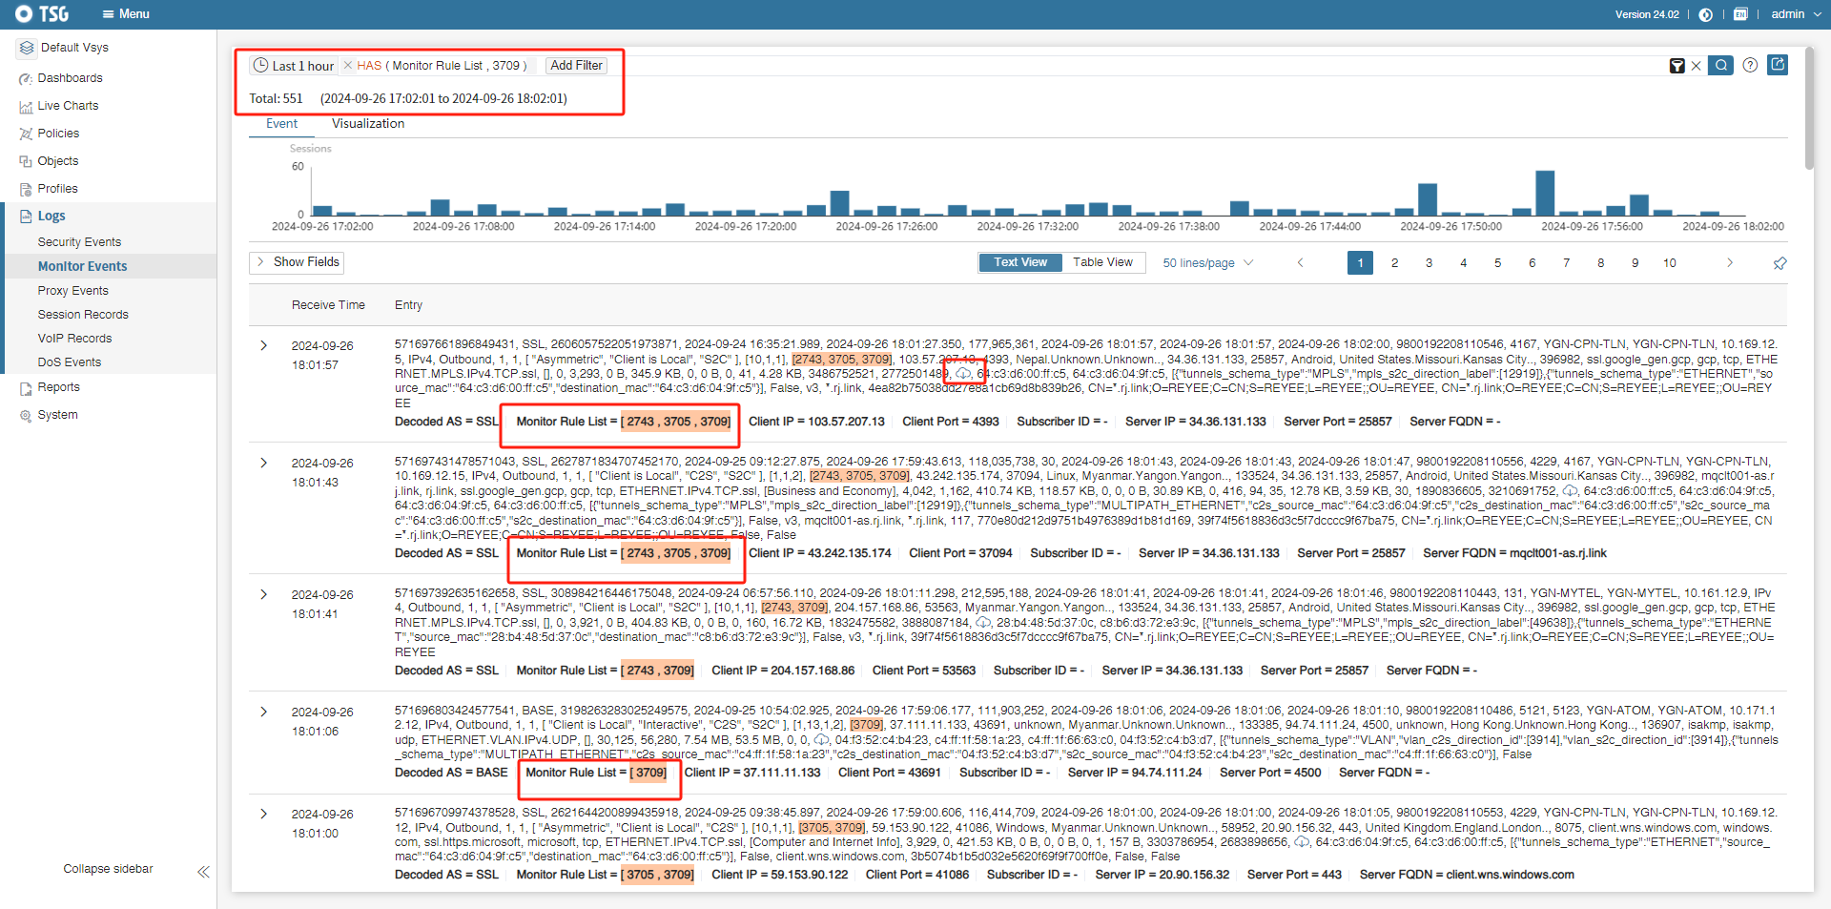1831x909 pixels.
Task: Open the 50 lines/page dropdown
Action: click(x=1207, y=263)
